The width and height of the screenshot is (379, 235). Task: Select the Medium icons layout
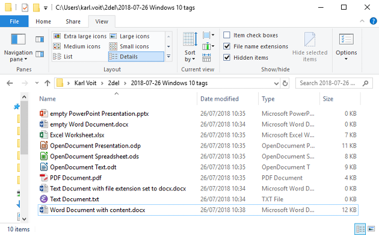77,46
